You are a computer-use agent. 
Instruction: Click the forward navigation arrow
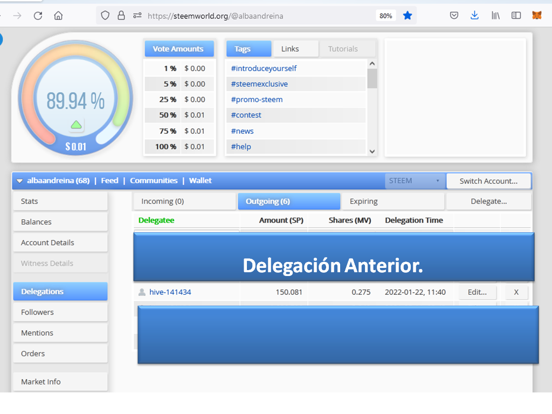coord(17,16)
